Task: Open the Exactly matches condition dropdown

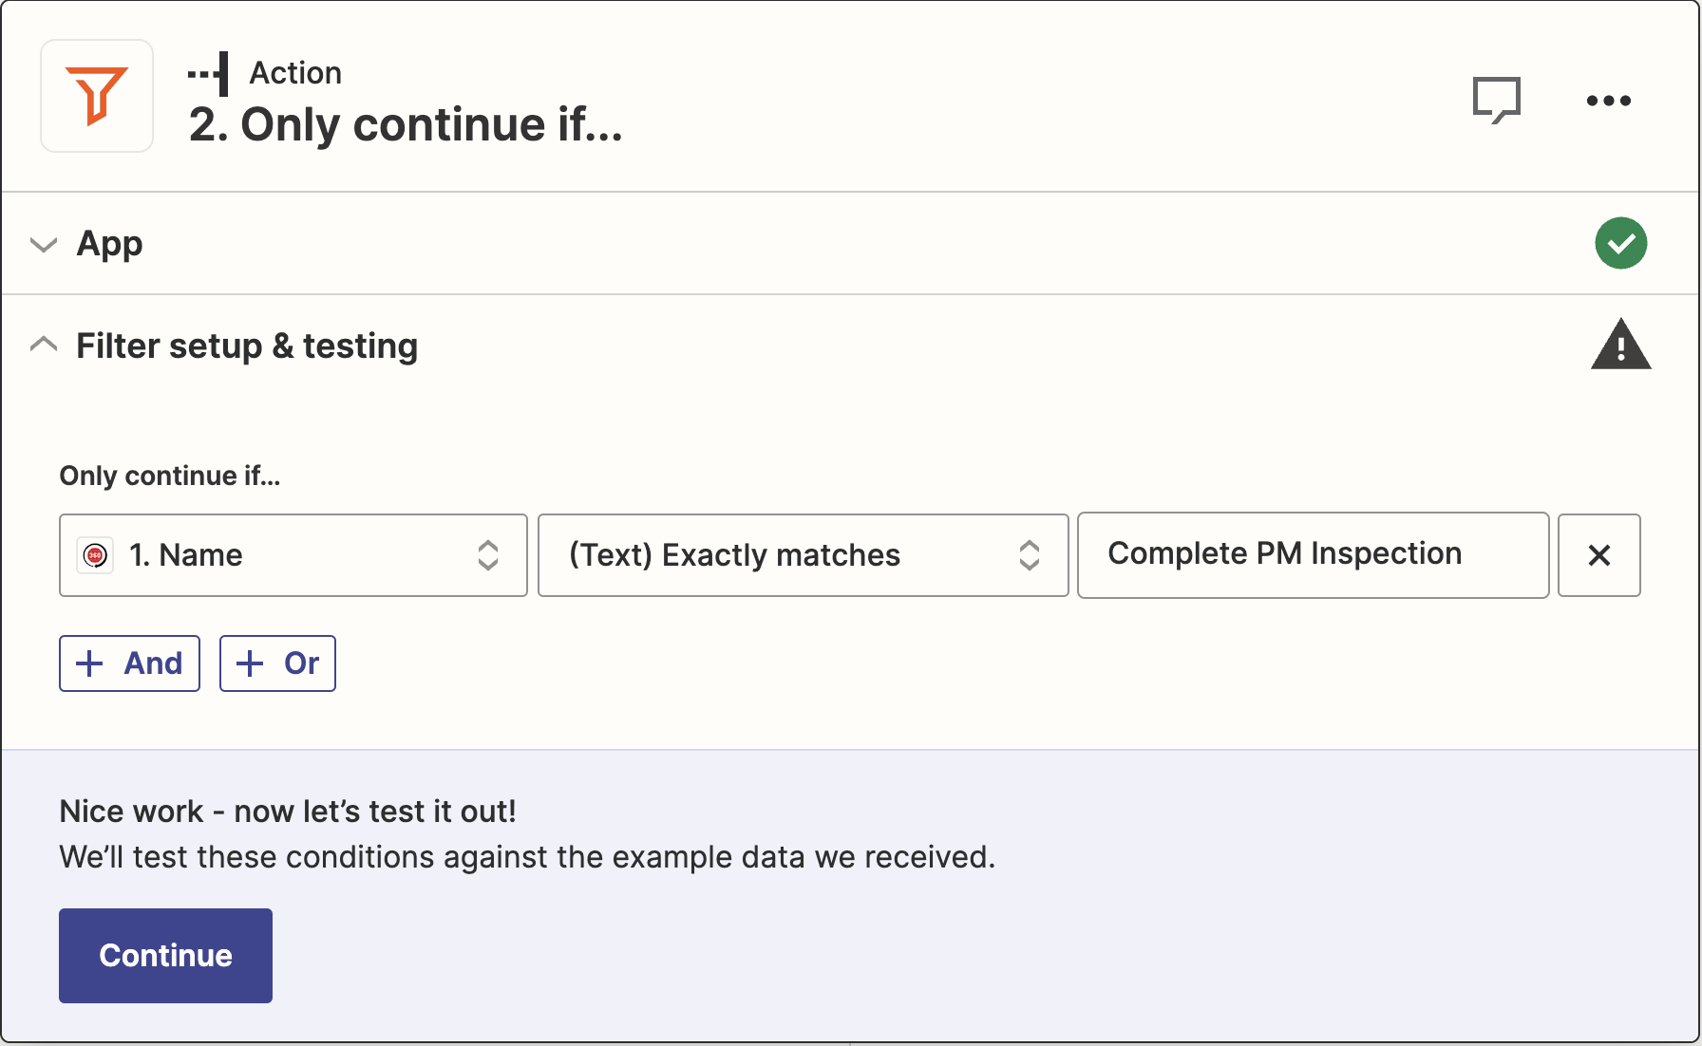Action: click(804, 555)
